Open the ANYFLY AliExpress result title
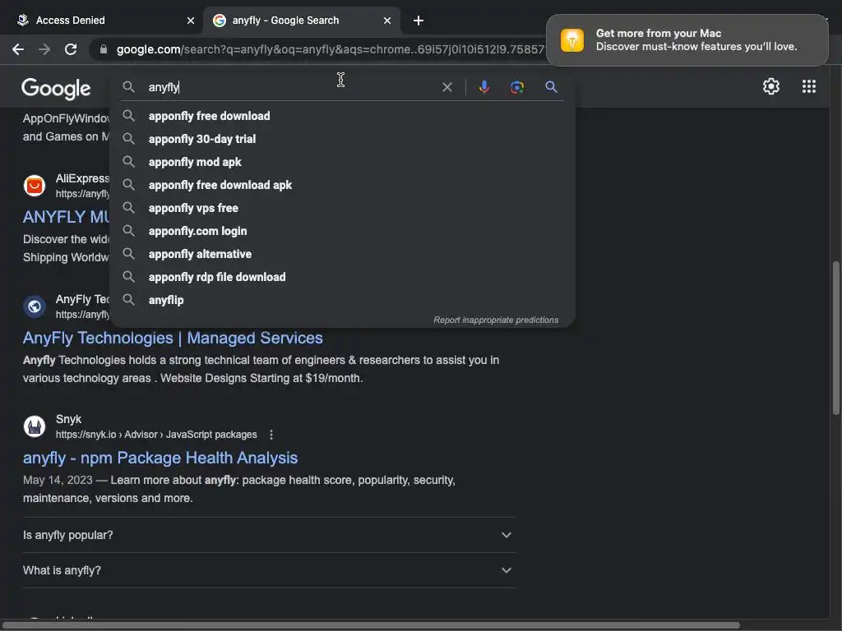The image size is (842, 631). pyautogui.click(x=67, y=217)
